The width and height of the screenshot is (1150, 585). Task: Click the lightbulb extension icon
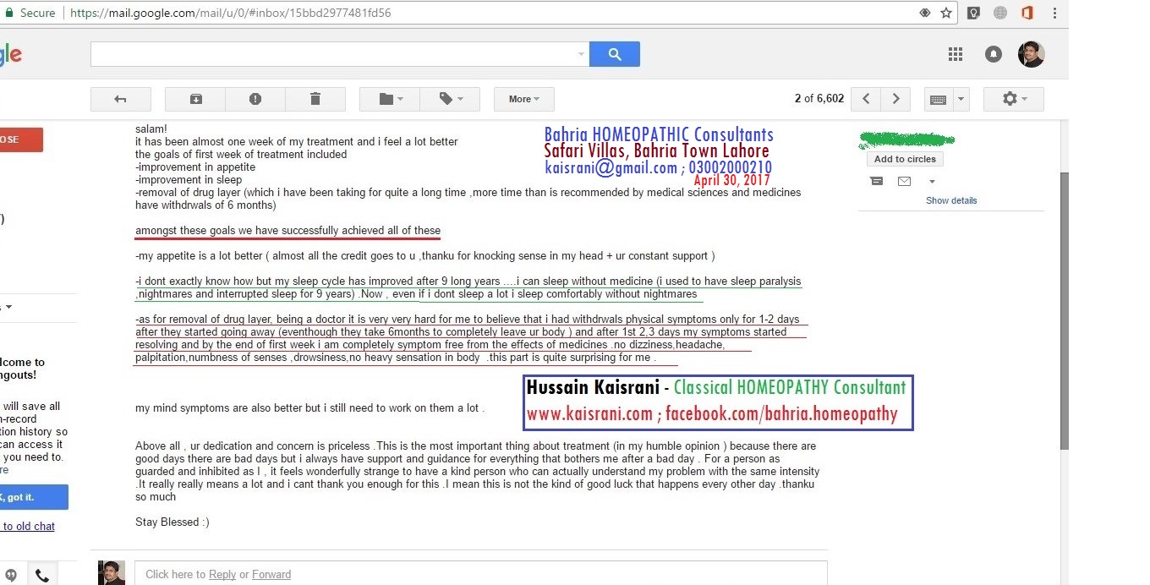pos(974,13)
